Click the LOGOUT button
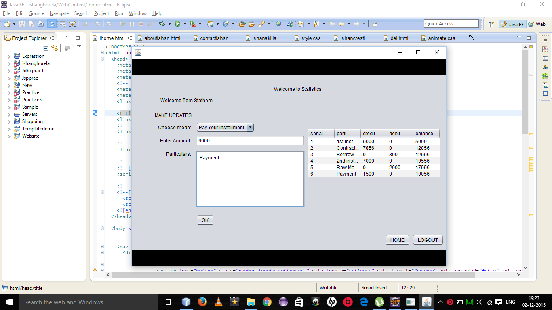This screenshot has height=310, width=552. point(428,240)
